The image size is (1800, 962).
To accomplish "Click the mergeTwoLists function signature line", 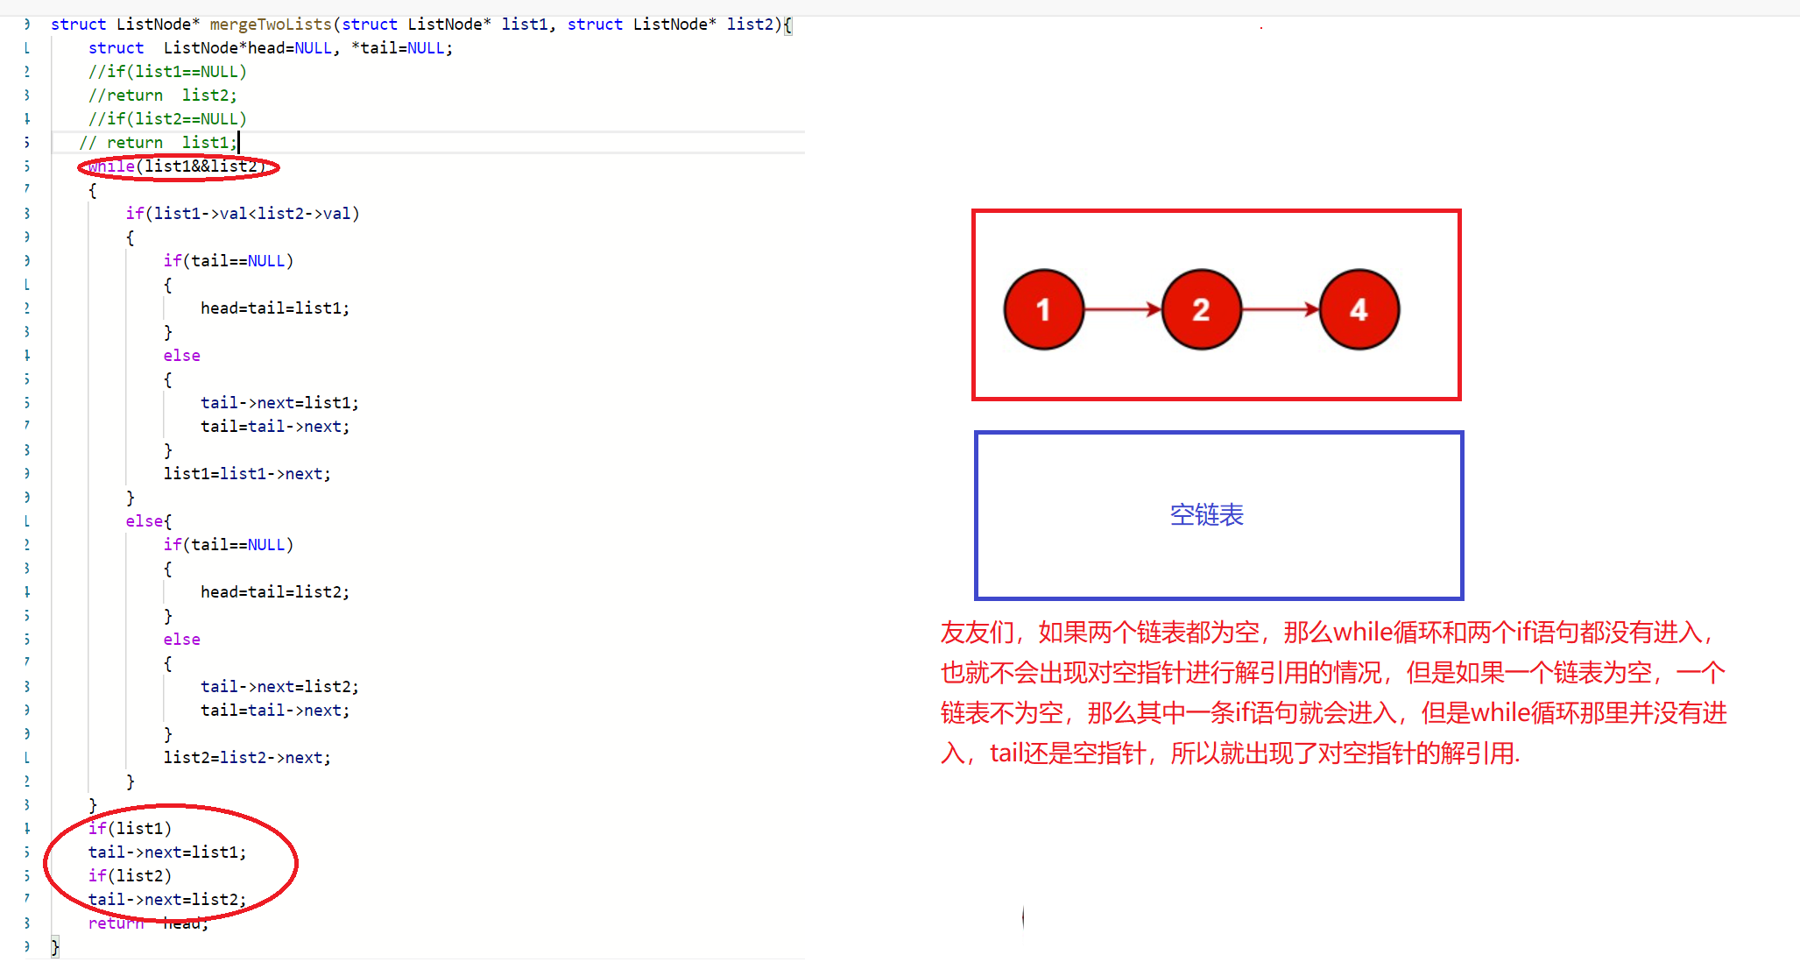I will click(x=421, y=25).
